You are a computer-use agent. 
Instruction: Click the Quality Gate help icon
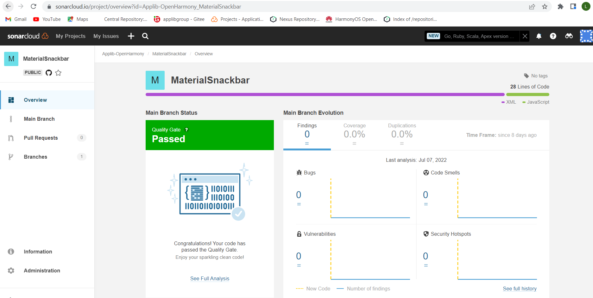(186, 130)
